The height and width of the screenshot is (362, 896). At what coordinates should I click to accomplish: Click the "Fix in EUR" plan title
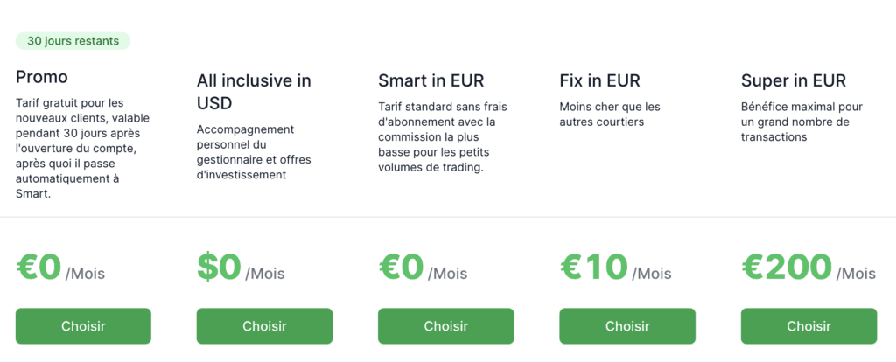click(x=599, y=81)
